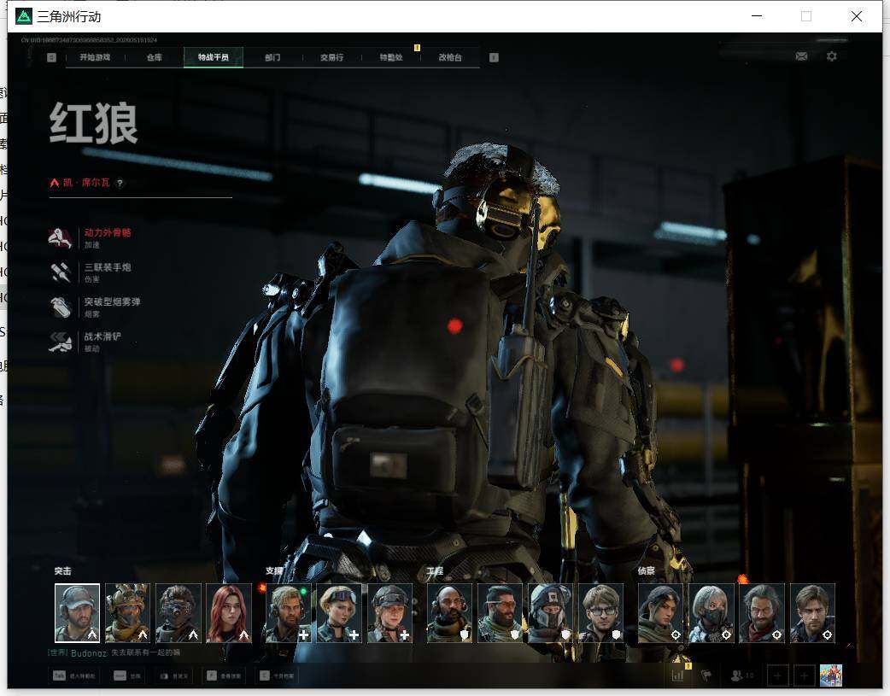
Task: Open the 部门 tab
Action: (x=272, y=57)
